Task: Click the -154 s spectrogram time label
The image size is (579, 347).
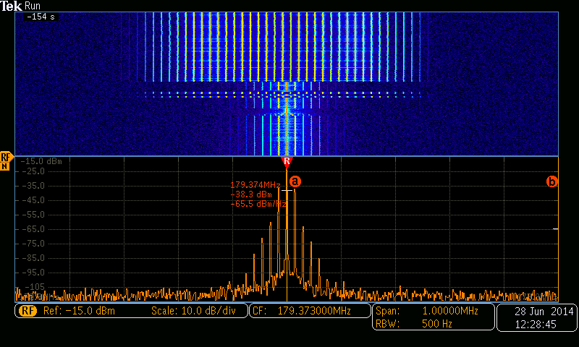Action: pos(41,17)
